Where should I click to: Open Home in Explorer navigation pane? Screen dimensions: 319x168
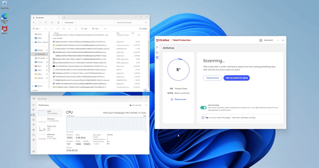pyautogui.click(x=38, y=34)
